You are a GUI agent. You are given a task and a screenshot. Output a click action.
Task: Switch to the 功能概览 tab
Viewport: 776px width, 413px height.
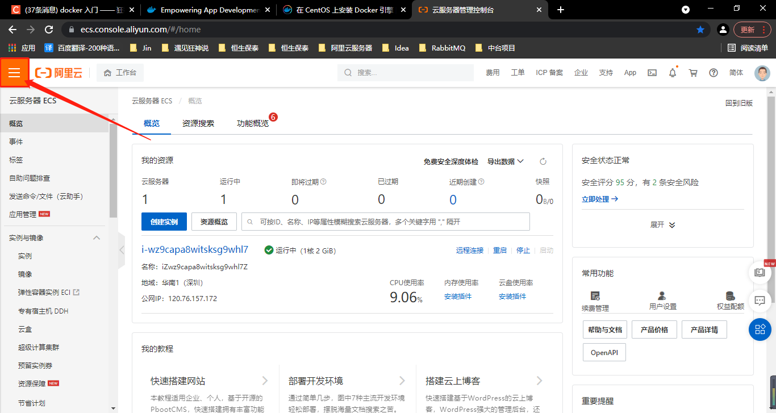[253, 123]
